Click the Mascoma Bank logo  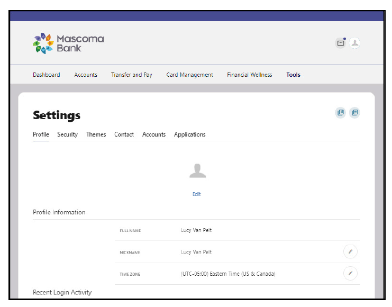click(x=68, y=43)
